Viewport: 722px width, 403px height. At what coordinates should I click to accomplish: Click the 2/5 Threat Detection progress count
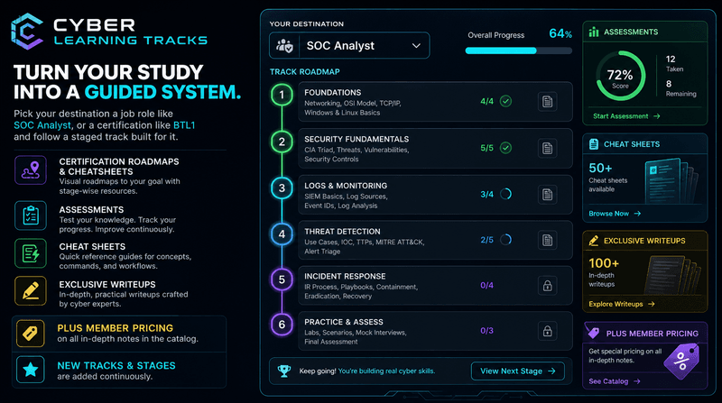pos(486,240)
